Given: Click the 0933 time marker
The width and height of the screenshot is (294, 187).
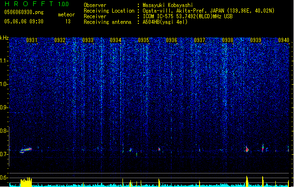Looking at the screenshot, I should 88,40.
